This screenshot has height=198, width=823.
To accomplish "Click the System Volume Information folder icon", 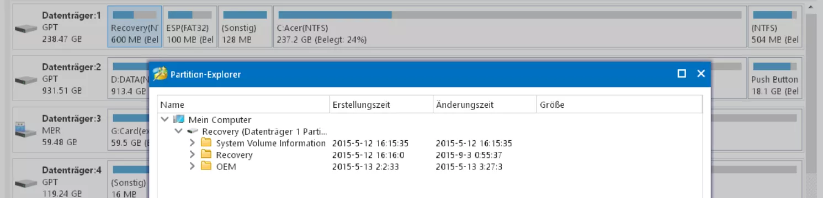I will (206, 143).
